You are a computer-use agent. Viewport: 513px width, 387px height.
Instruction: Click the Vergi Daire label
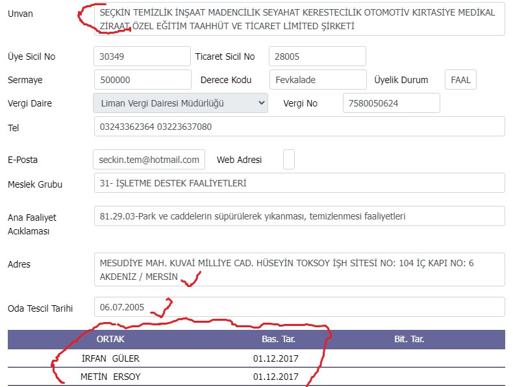click(x=30, y=103)
